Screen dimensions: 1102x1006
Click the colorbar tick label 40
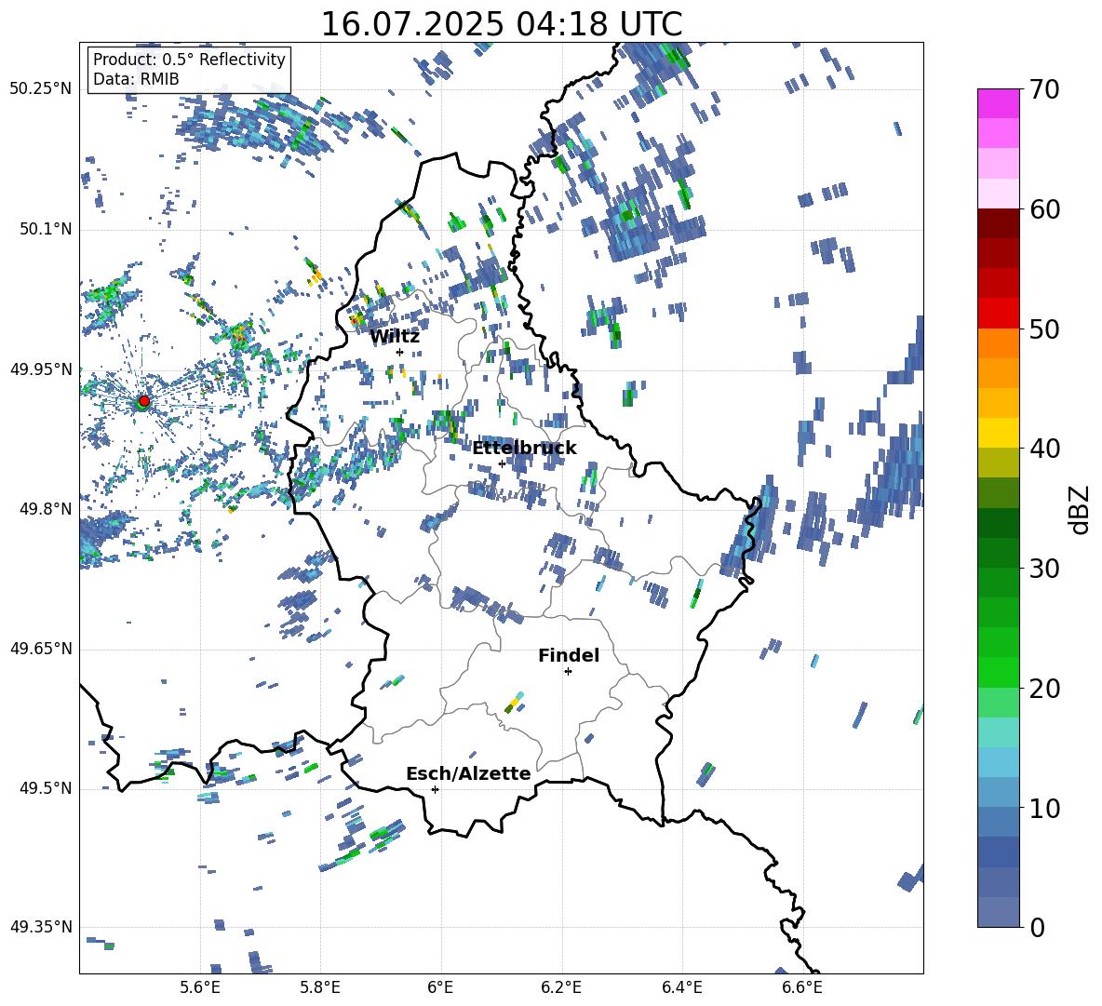tap(1044, 449)
